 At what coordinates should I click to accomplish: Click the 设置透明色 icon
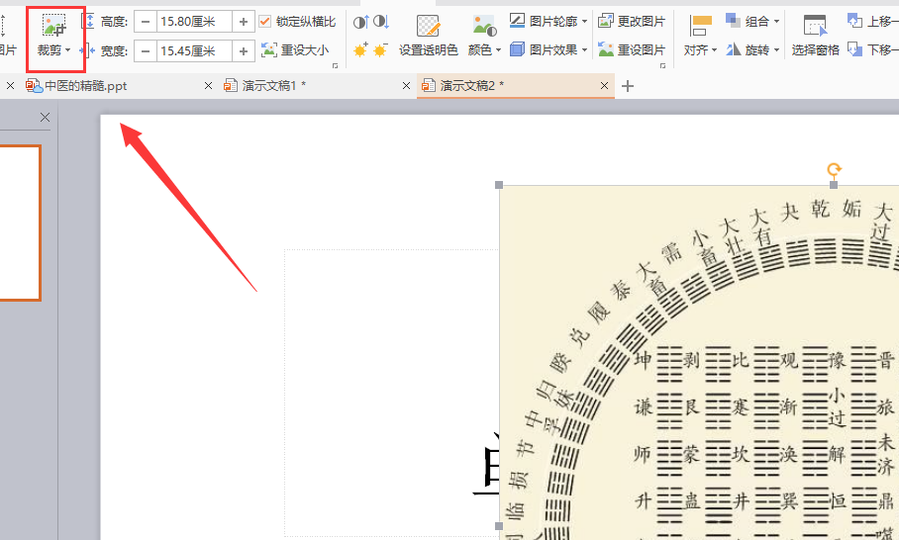428,27
